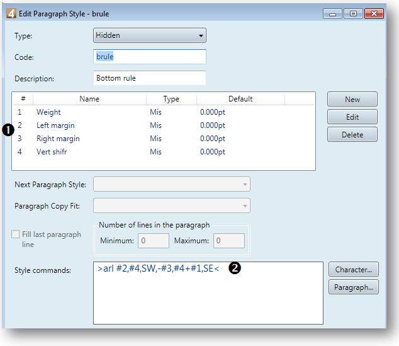Expand the Next Paragraph Style dropdown
399x346 pixels.
[x=172, y=184]
